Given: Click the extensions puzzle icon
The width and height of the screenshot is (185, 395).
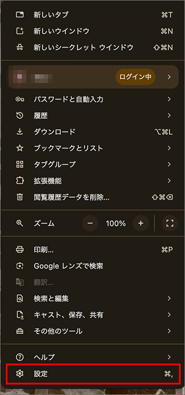Looking at the screenshot, I should [20, 181].
